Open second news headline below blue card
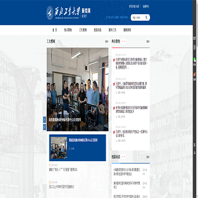198x198 pixels. coord(62,187)
